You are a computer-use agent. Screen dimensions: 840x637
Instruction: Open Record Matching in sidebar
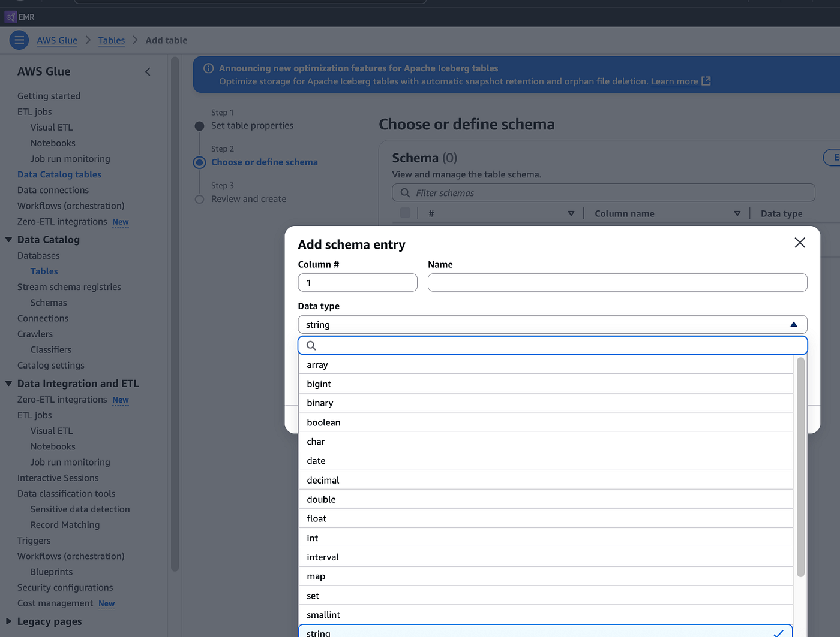click(x=65, y=525)
